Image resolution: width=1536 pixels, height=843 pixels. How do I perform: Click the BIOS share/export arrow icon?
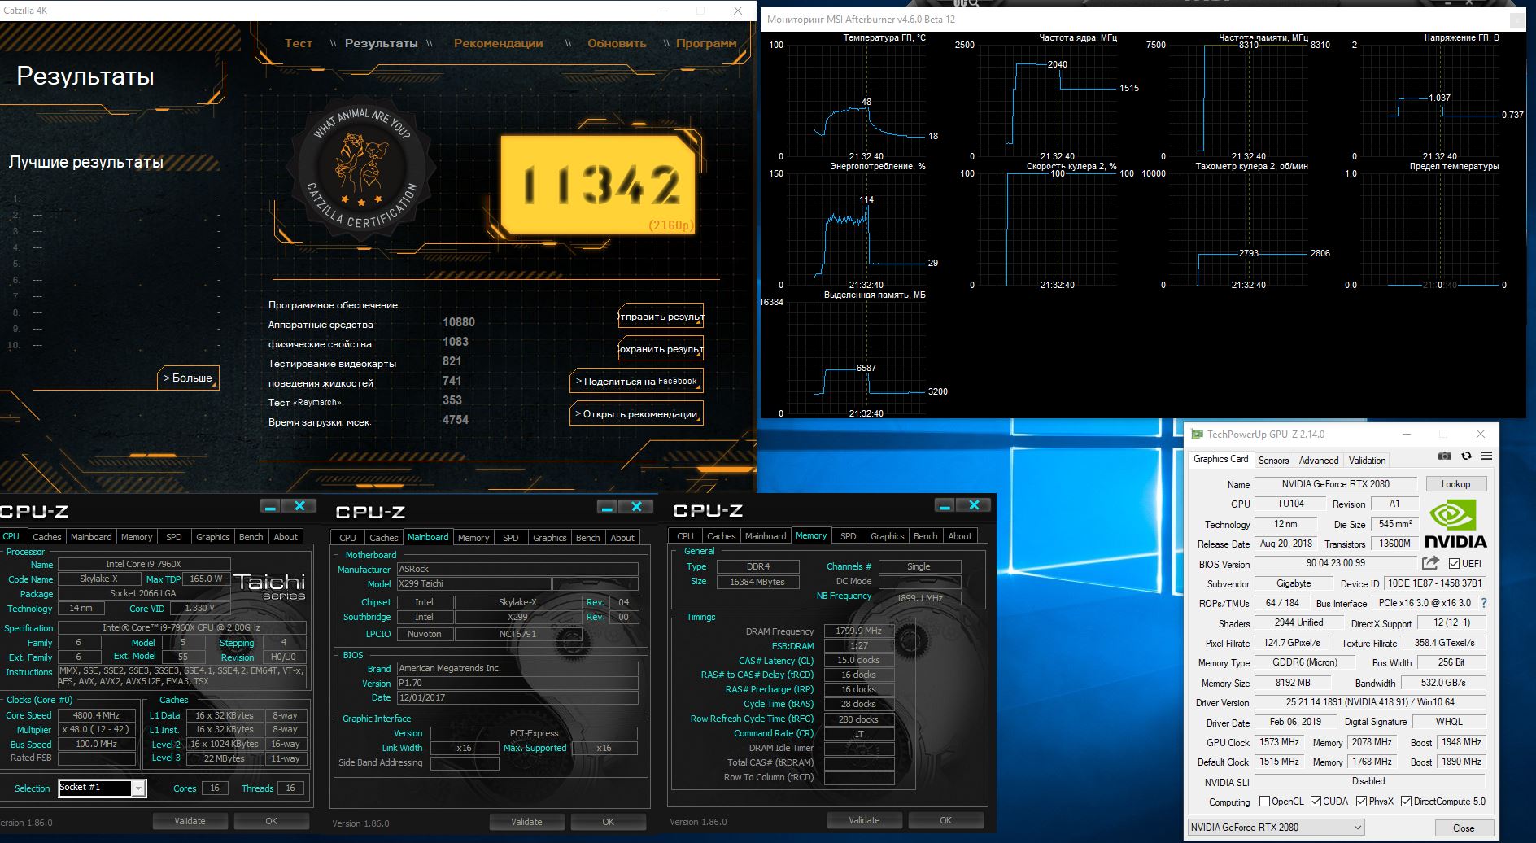(x=1430, y=563)
